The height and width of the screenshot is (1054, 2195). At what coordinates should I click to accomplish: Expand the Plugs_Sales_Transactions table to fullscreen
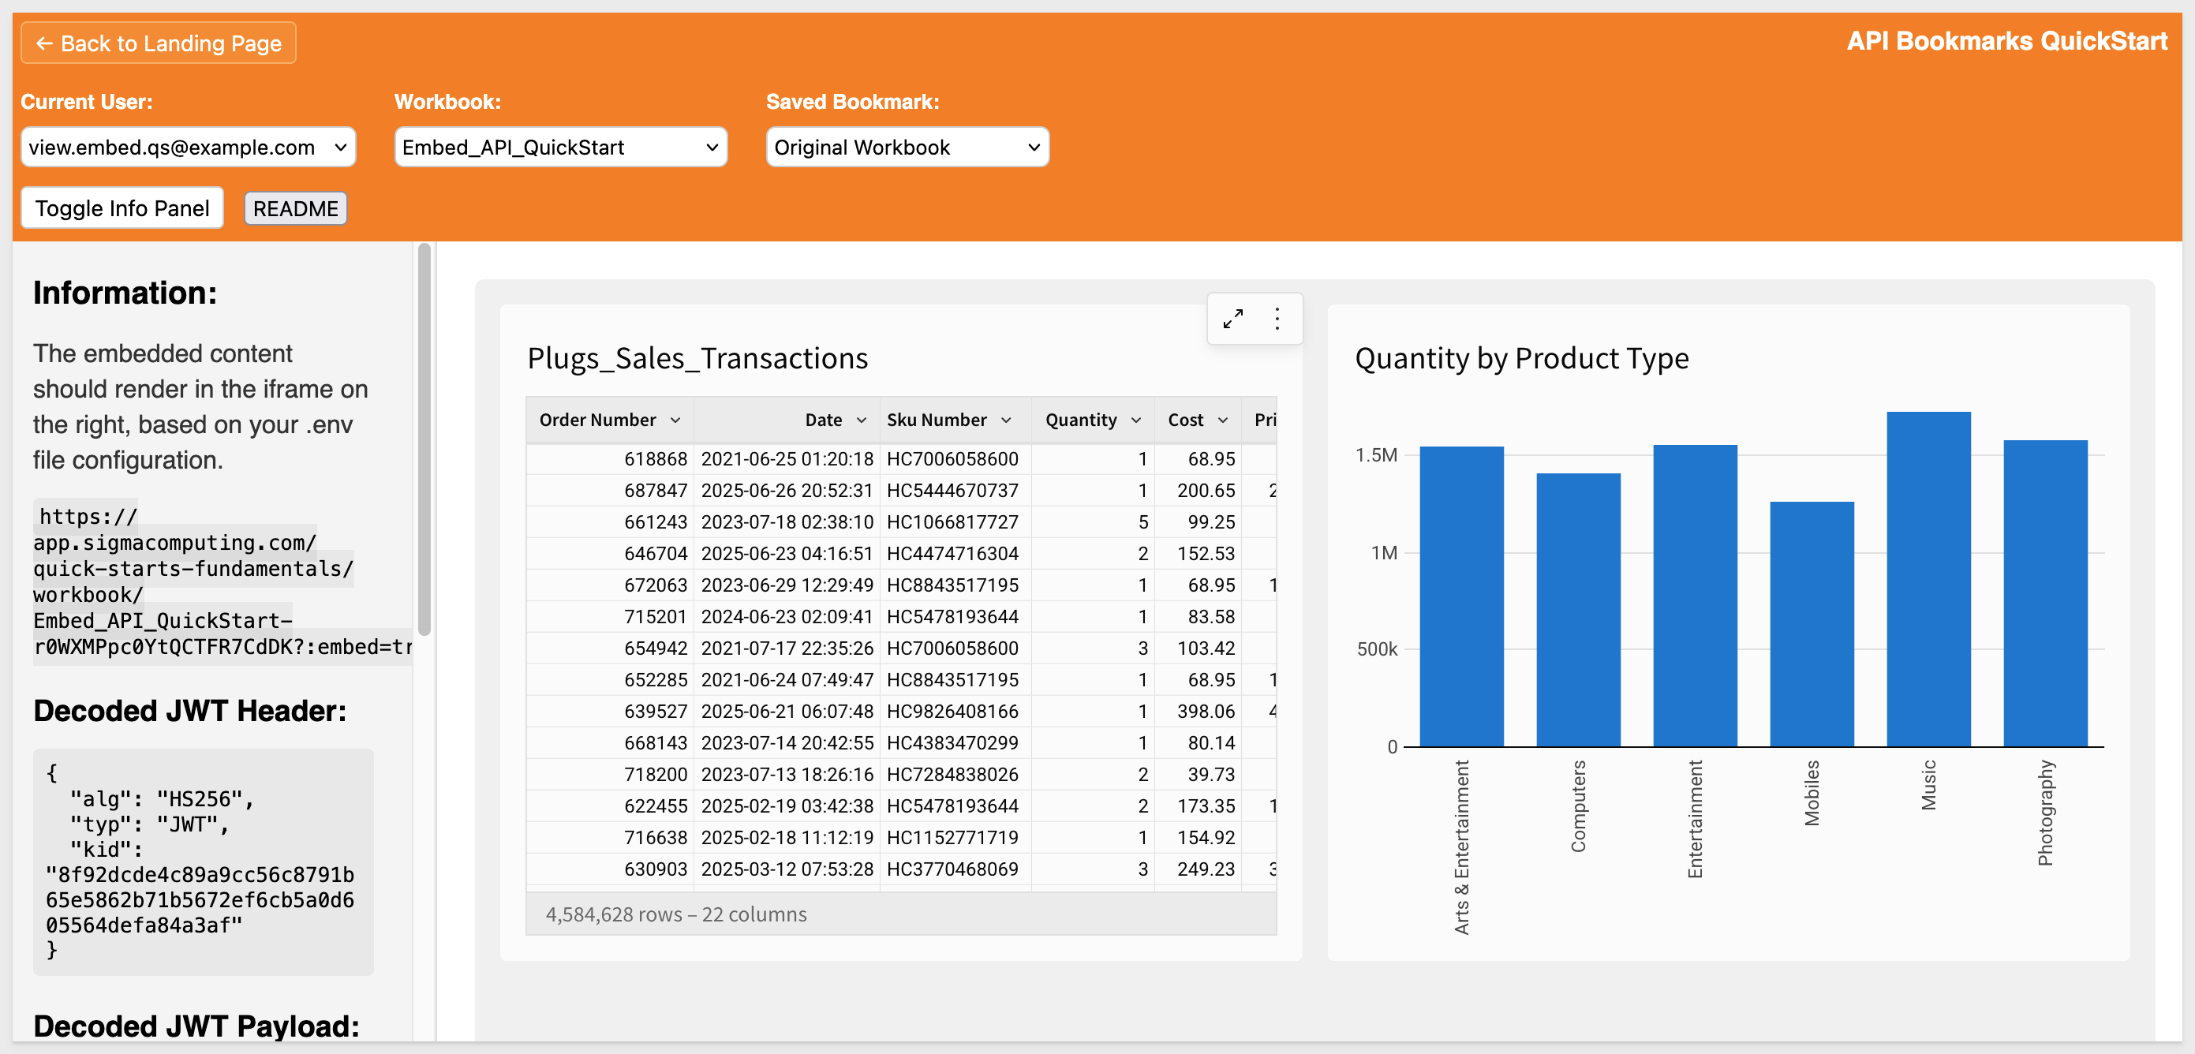[1232, 319]
